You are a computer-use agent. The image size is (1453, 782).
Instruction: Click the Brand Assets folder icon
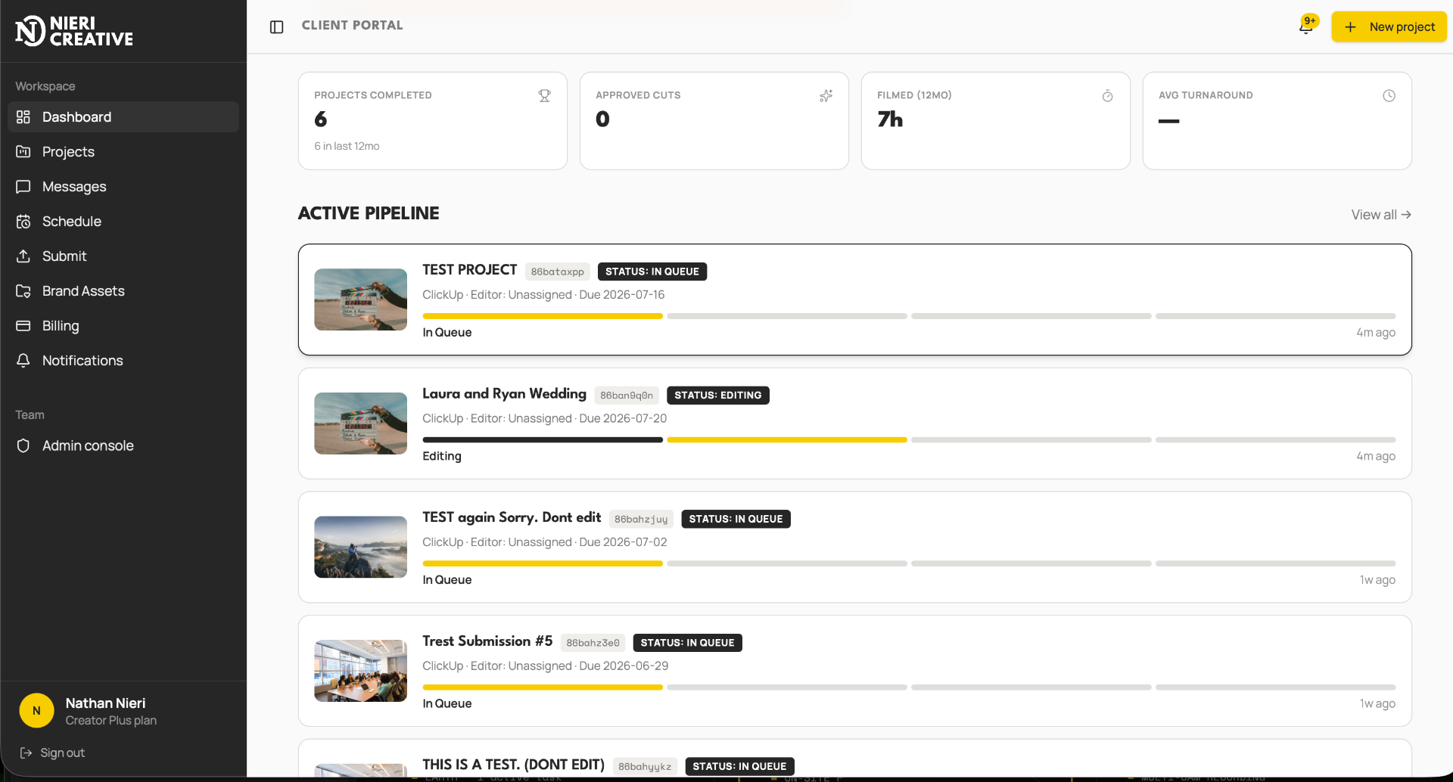[23, 291]
